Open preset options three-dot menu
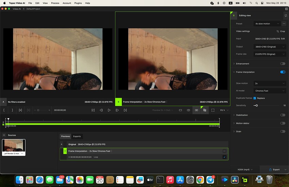 point(284,24)
